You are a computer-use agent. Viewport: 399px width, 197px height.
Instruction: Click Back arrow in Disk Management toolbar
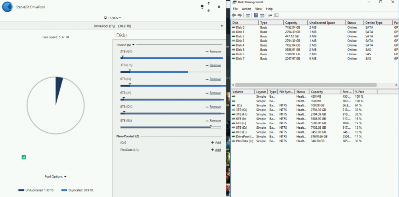point(234,15)
